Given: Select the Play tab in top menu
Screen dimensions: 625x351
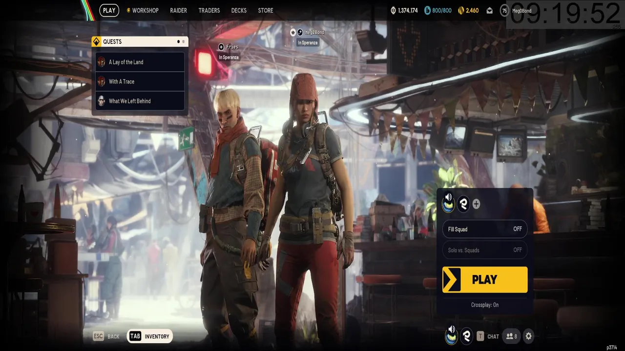Looking at the screenshot, I should pos(109,10).
